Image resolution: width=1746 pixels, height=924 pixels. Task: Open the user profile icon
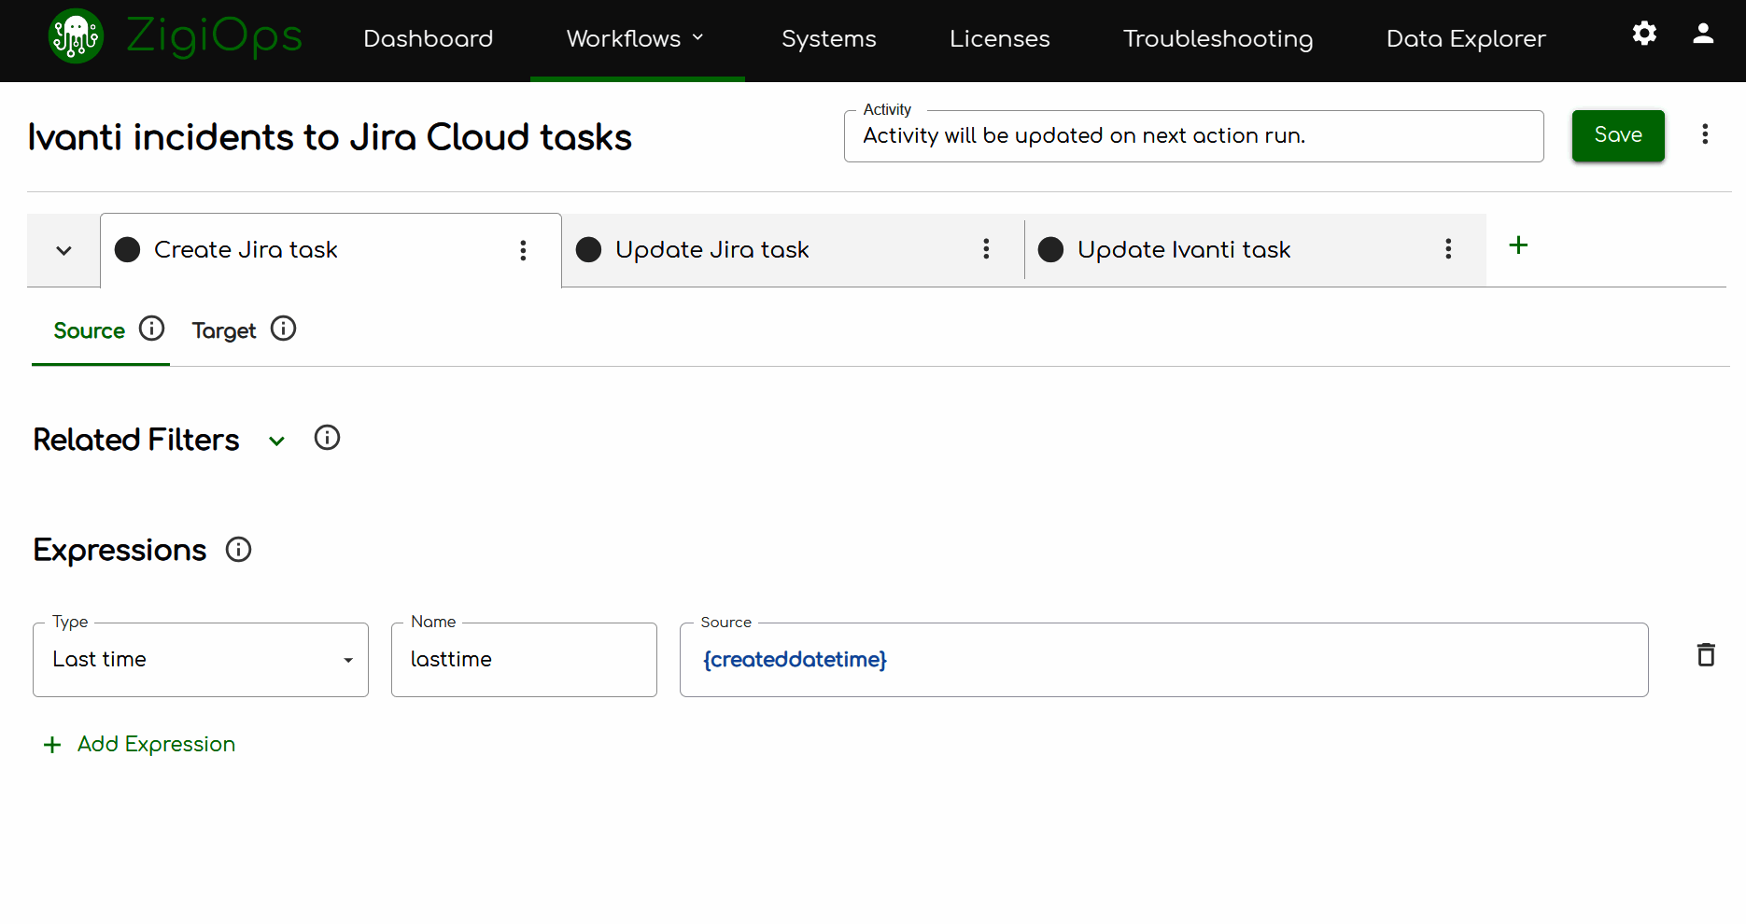tap(1703, 34)
